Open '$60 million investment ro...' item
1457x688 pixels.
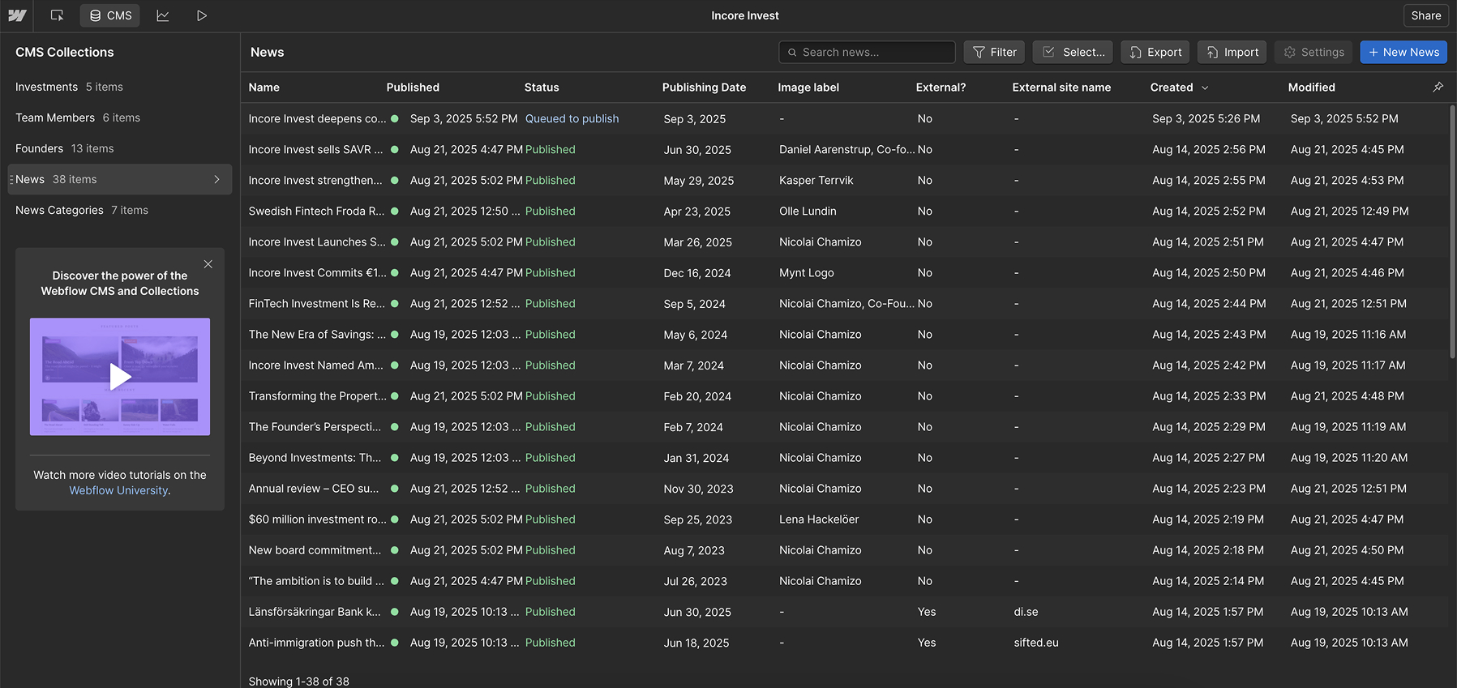[318, 519]
